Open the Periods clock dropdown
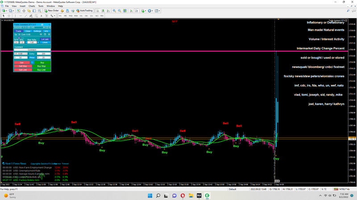357x200 pixels. pyautogui.click(x=150, y=11)
